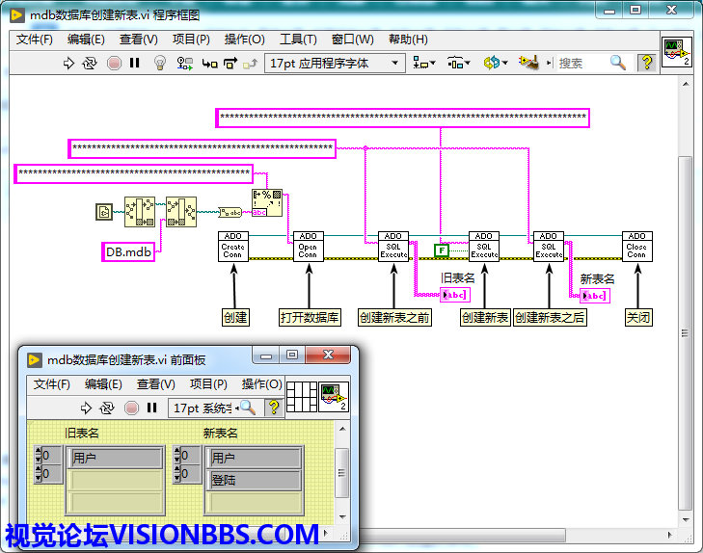Open the 帮助(H) menu
Viewport: 703px width, 553px height.
(408, 39)
